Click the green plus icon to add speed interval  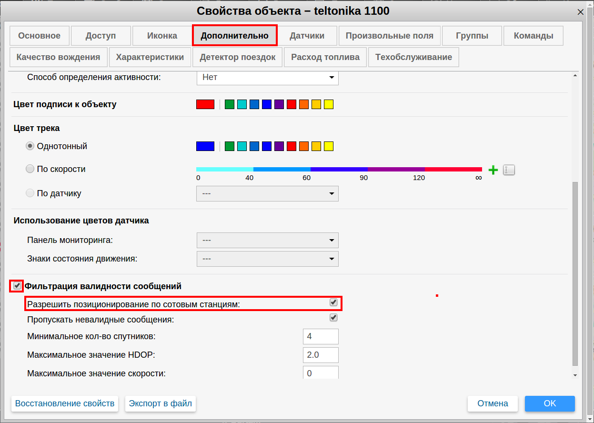tap(493, 170)
